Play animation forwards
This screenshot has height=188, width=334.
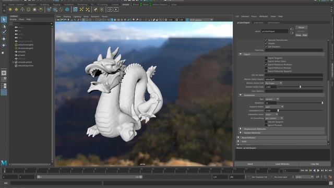tap(318, 170)
